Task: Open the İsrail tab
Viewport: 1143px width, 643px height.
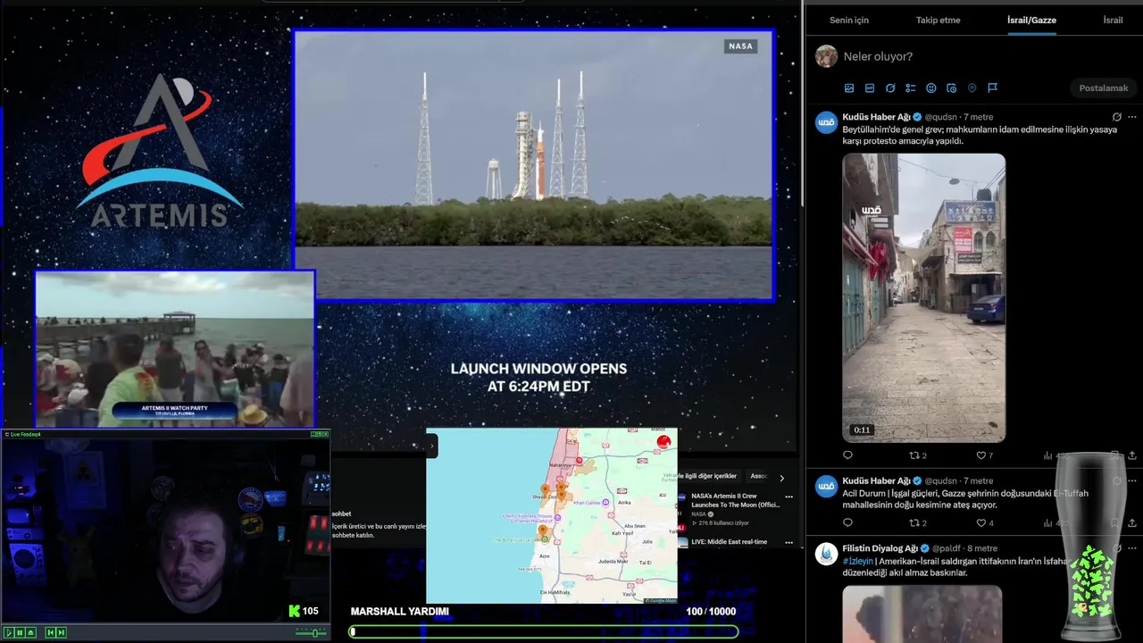Action: 1113,20
